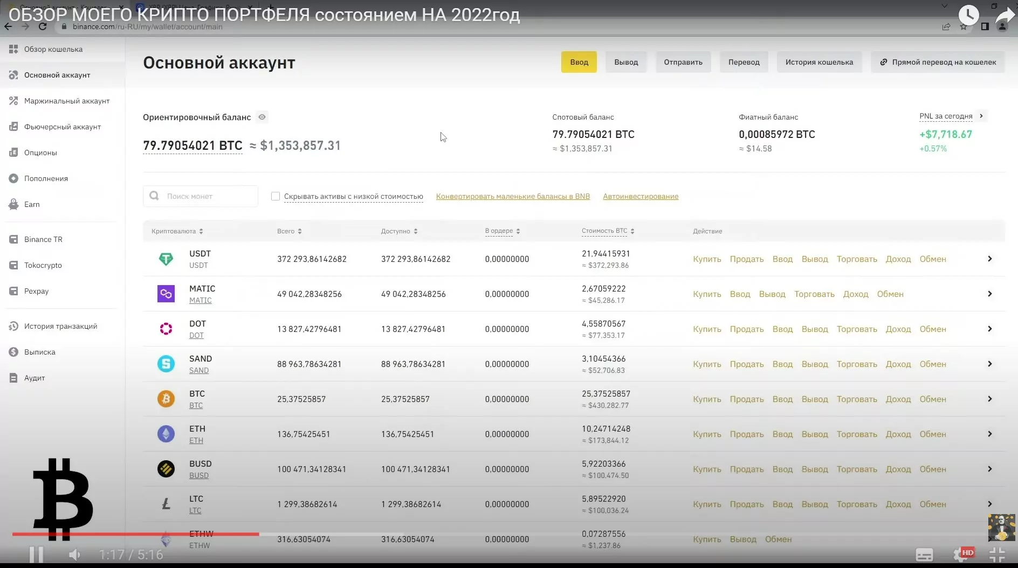1018x568 pixels.
Task: Click the BTC coin logo
Action: (166, 399)
